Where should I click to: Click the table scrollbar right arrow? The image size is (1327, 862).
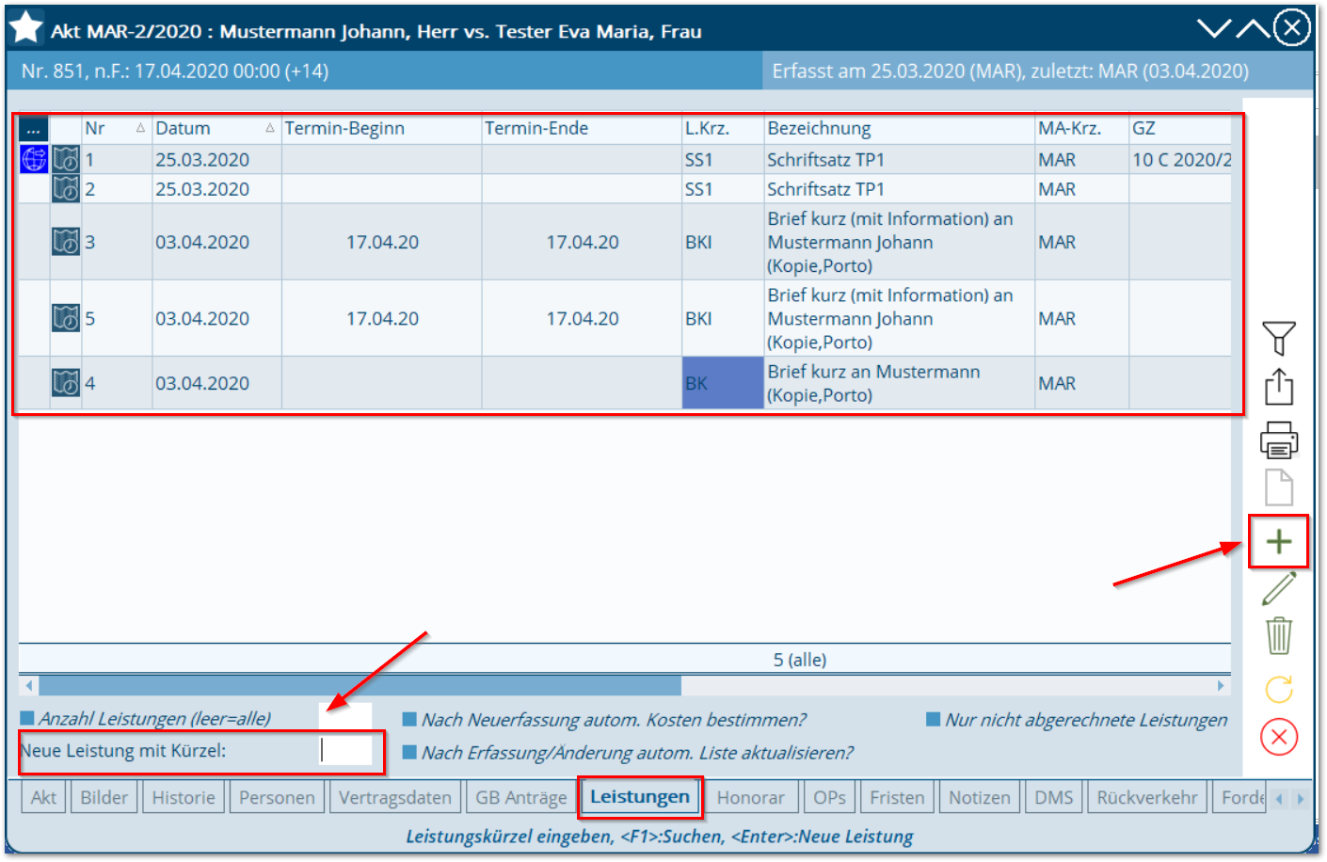coord(1221,685)
